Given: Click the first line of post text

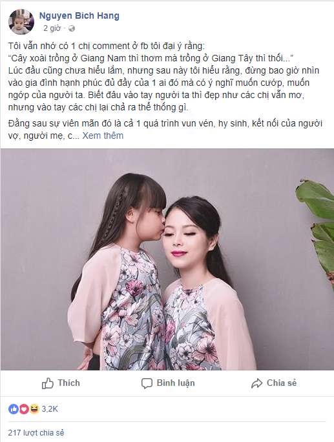Looking at the screenshot, I should tap(107, 46).
